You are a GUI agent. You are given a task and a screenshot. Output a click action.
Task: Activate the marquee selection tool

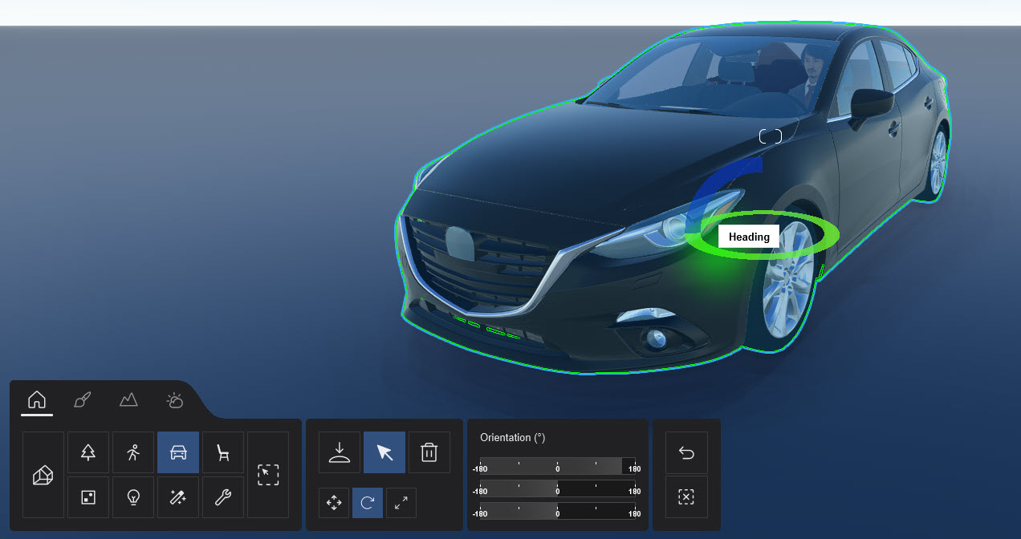click(268, 475)
